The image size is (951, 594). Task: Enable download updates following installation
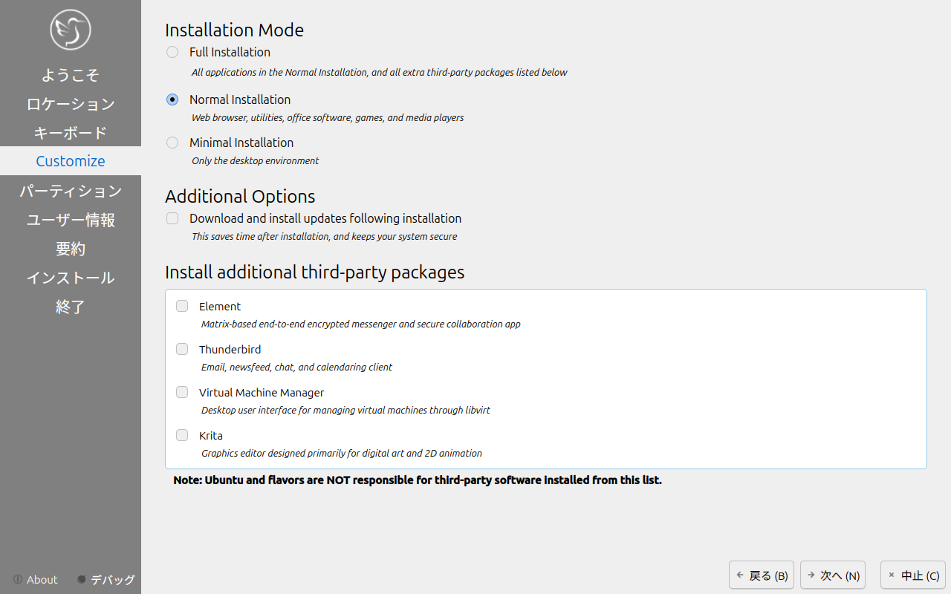click(172, 218)
